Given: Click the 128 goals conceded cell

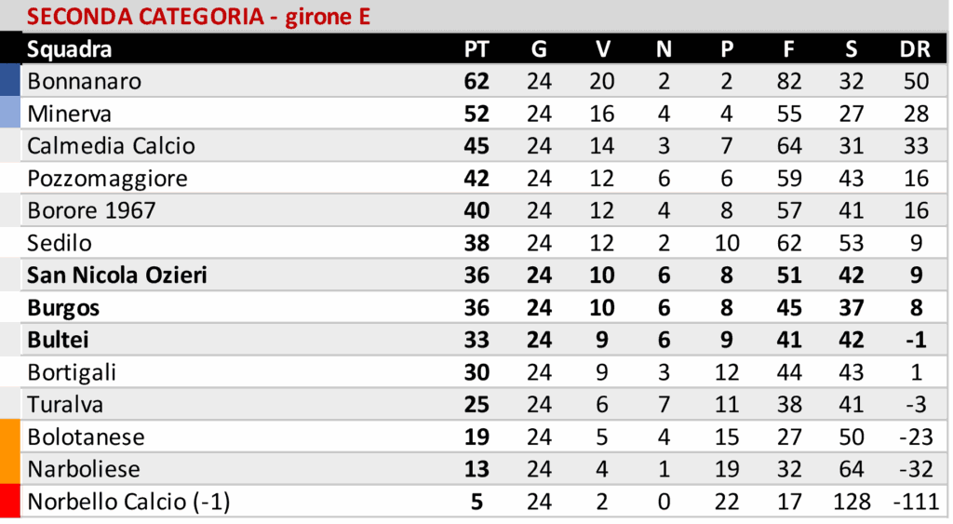Looking at the screenshot, I should coord(852,503).
